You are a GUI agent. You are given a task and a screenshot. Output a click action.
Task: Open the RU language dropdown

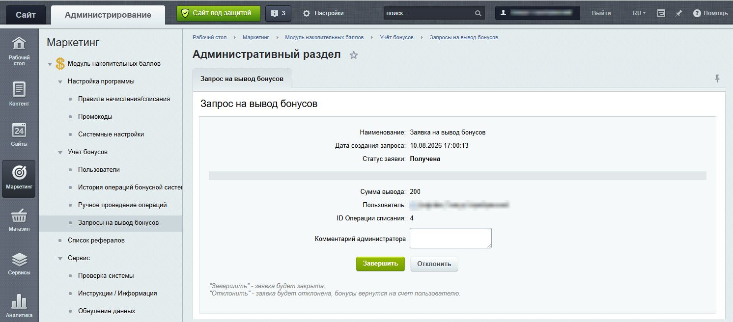pos(639,13)
